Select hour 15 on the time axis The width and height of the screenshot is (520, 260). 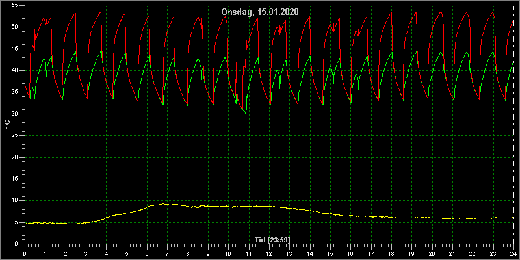click(x=330, y=253)
